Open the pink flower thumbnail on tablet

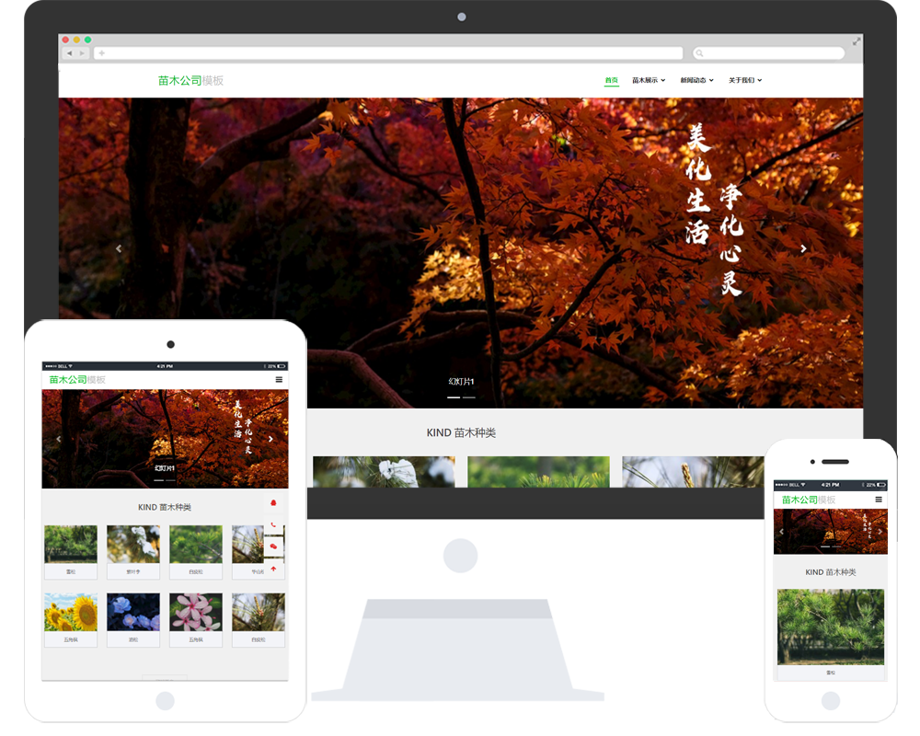click(x=196, y=612)
